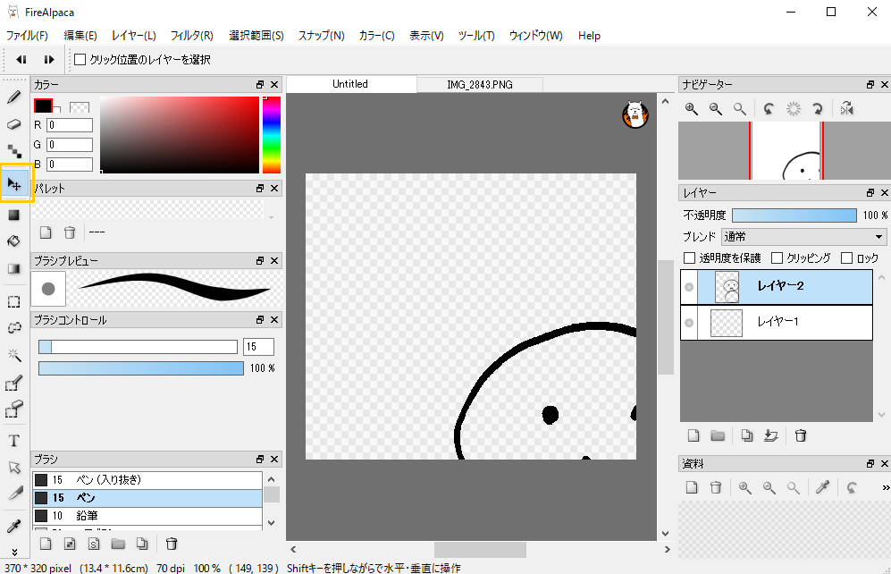891x574 pixels.
Task: Select the Magic Wand tool
Action: click(13, 355)
